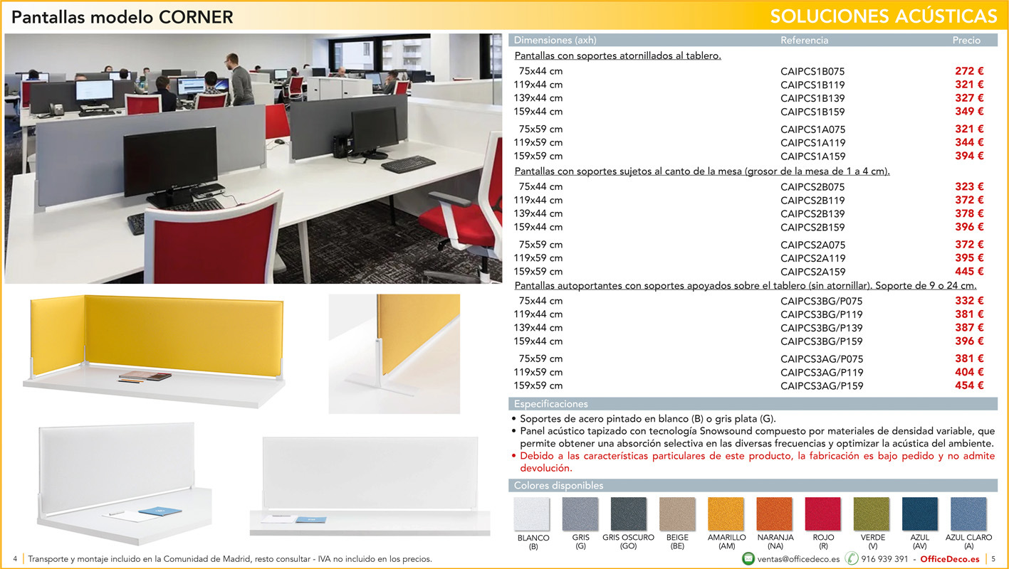Click reference CAIPCS2B075
This screenshot has width=1009, height=569.
(x=812, y=187)
